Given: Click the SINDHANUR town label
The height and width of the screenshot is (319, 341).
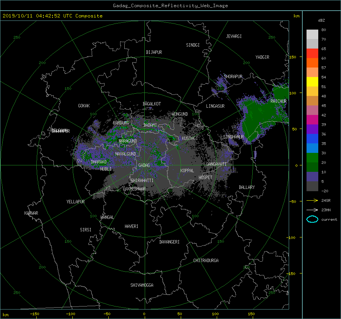Looking at the screenshot, I should (233, 137).
